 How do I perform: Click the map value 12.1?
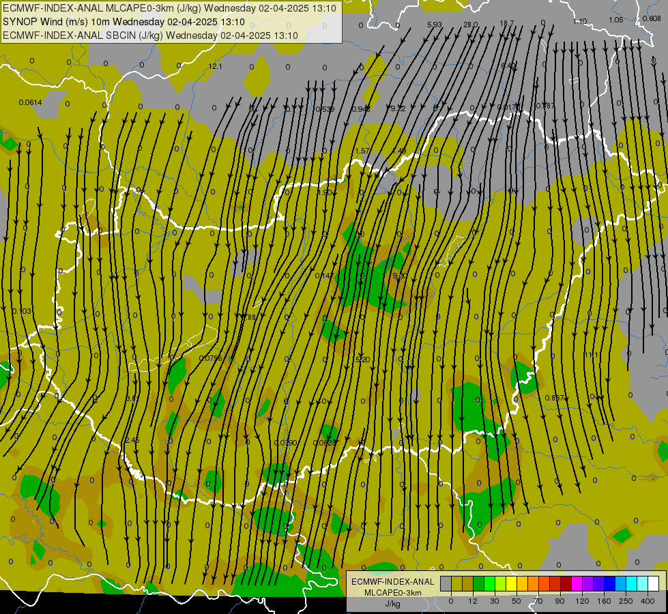click(x=215, y=66)
